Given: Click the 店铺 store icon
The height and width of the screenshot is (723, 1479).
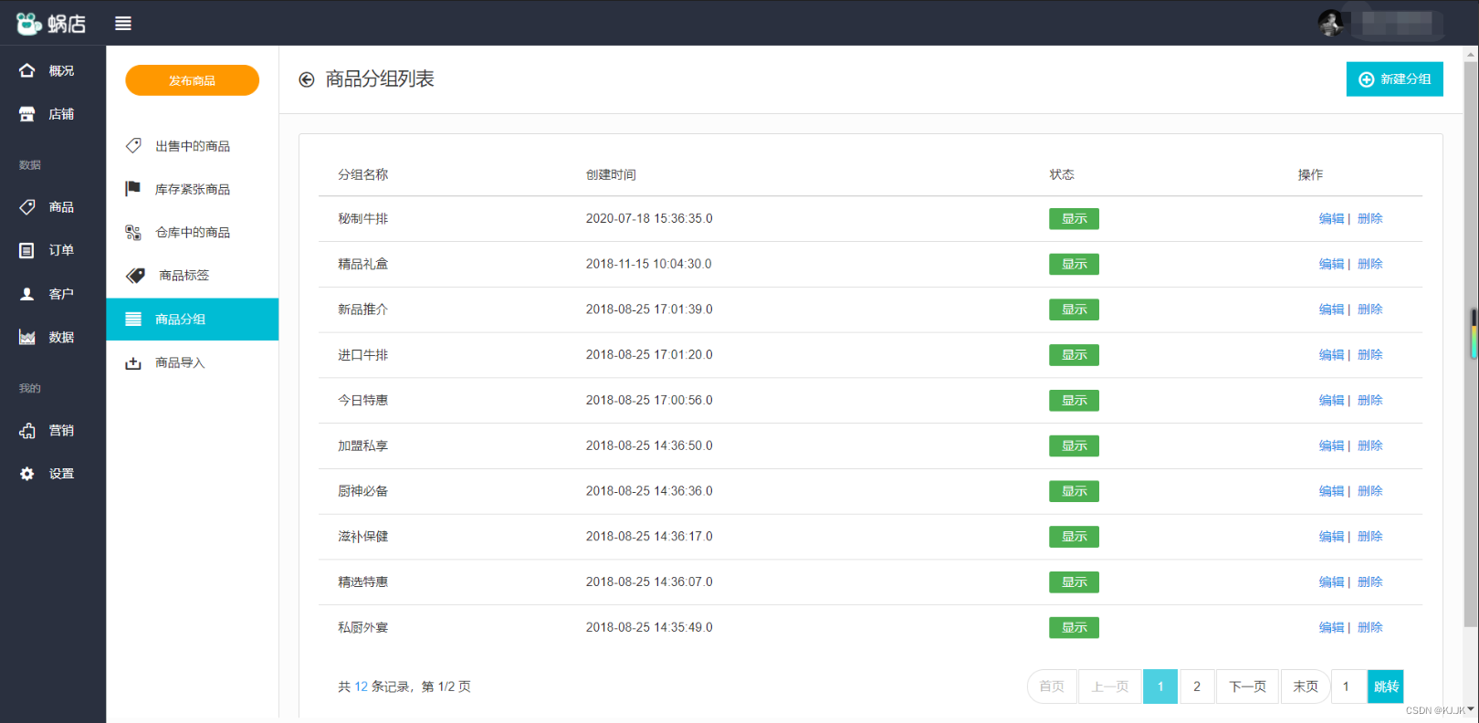Looking at the screenshot, I should pos(27,114).
